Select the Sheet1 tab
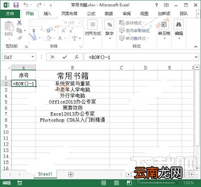Screen dimensions: 201x187 click(x=45, y=174)
